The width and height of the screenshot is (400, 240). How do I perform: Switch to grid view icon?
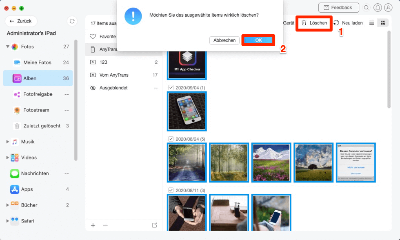click(x=383, y=23)
